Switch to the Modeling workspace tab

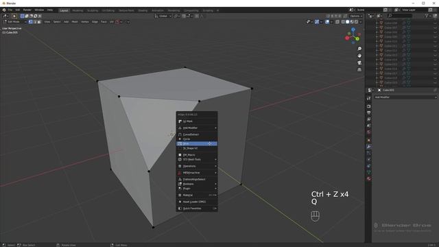pos(78,10)
